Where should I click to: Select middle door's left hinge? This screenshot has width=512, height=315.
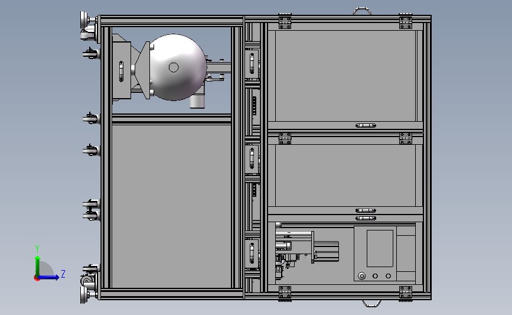point(285,138)
